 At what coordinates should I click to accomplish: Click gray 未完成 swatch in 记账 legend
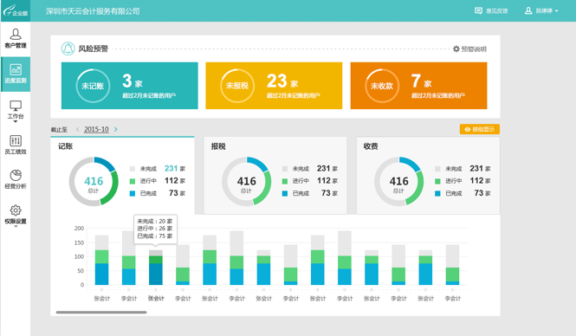tap(133, 169)
